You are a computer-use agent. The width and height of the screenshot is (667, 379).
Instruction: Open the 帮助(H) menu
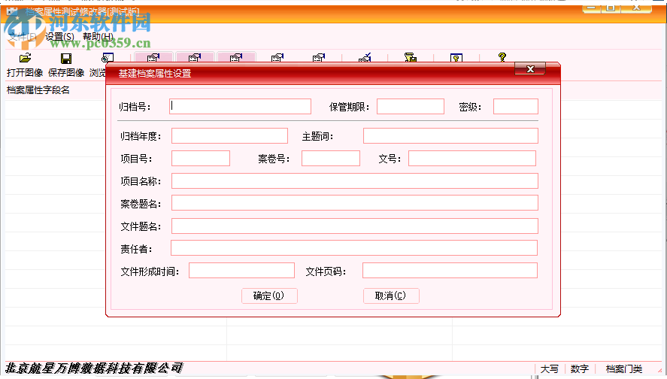(98, 37)
